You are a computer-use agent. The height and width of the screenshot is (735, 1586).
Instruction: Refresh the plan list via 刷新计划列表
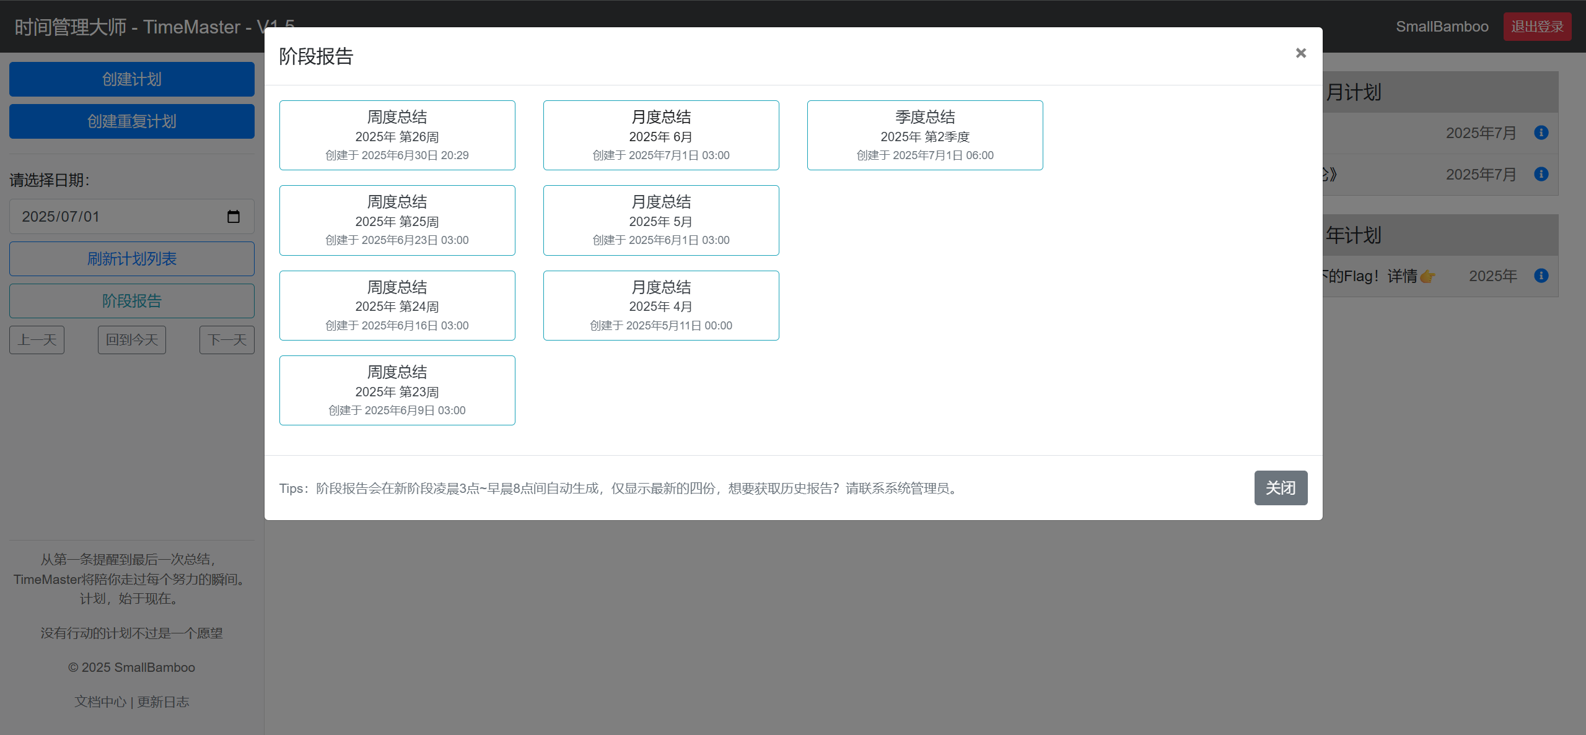(131, 258)
